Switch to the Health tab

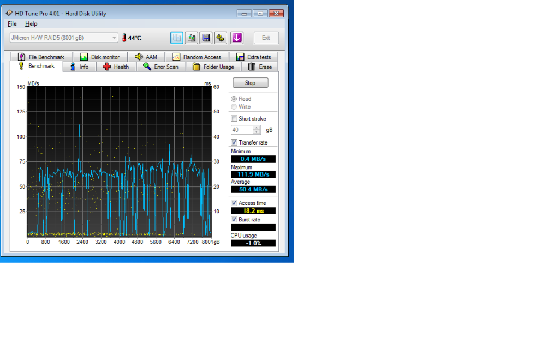(116, 67)
